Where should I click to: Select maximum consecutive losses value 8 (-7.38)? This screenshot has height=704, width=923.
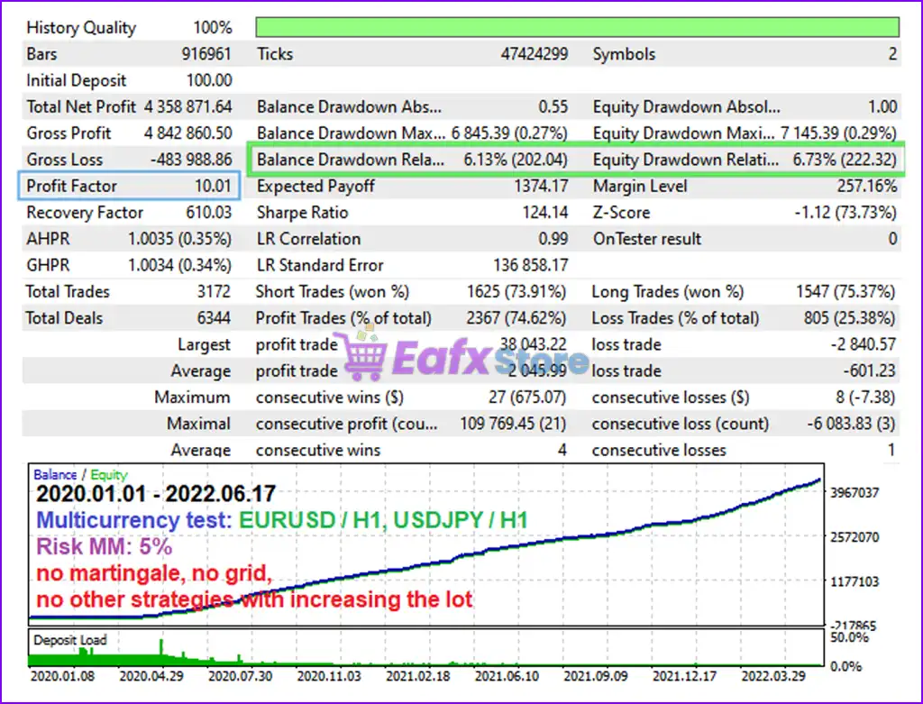[865, 398]
